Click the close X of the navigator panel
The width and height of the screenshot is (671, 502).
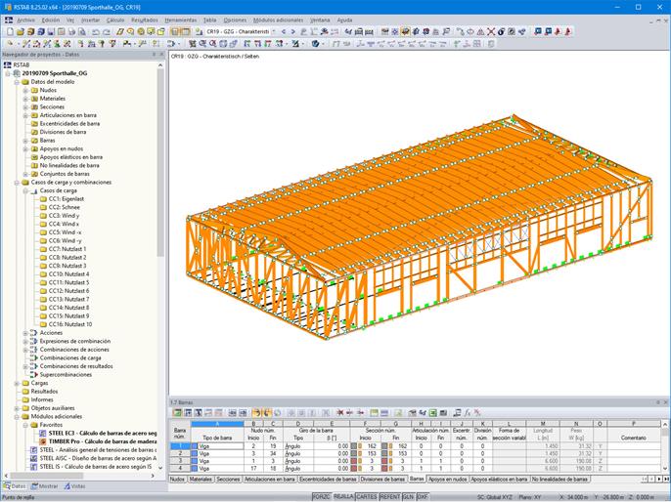(x=161, y=55)
